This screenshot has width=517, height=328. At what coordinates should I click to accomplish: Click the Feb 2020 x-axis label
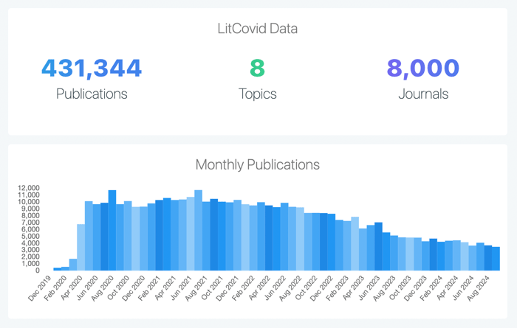pos(55,288)
